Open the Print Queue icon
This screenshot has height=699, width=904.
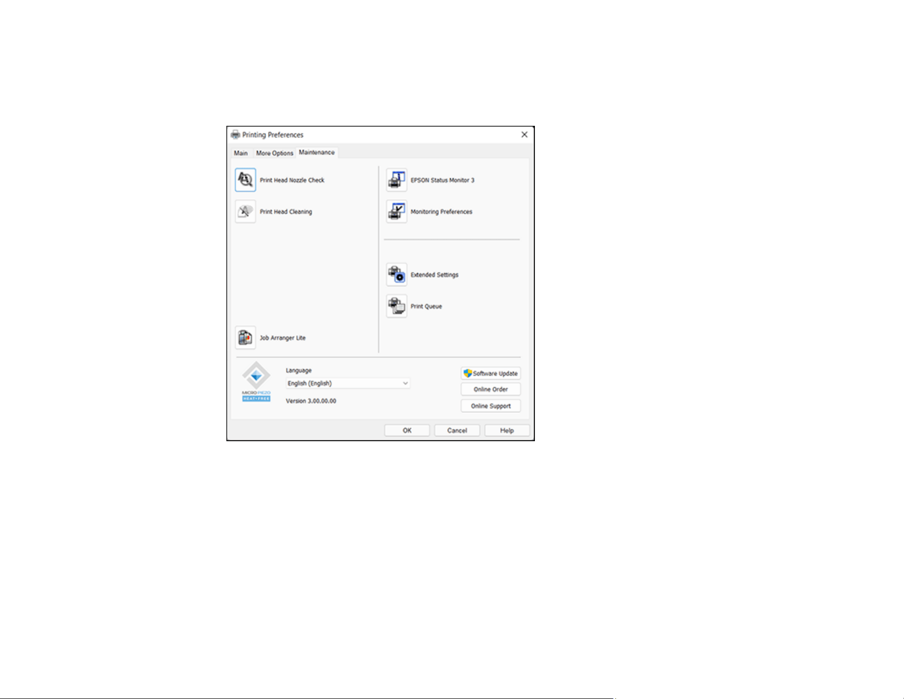point(396,306)
